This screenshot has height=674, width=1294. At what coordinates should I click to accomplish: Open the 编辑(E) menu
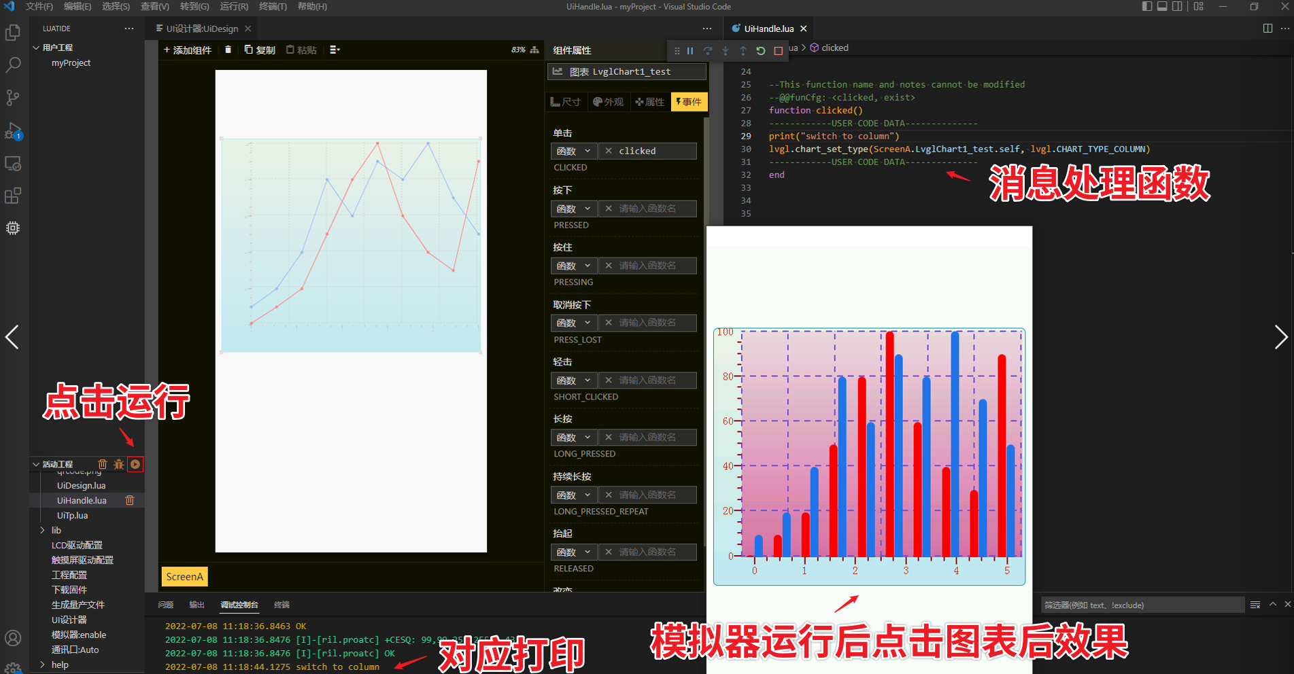78,6
